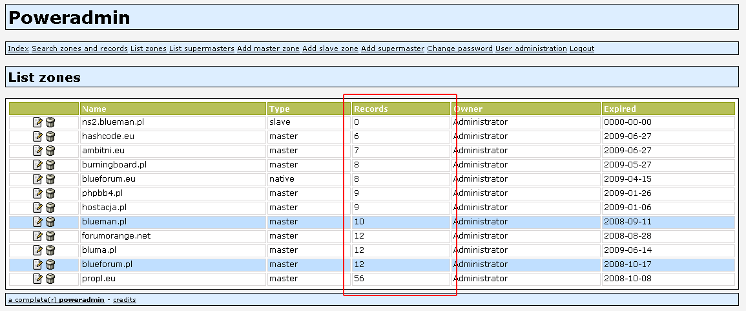Delete the burningboard.pl zone
Viewport: 746px width, 311px height.
coord(50,166)
